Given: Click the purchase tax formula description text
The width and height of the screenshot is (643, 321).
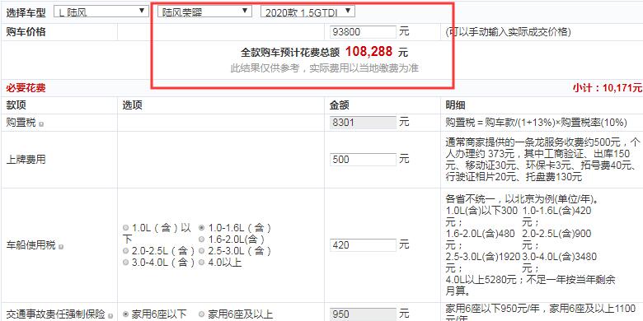Looking at the screenshot, I should tap(537, 122).
